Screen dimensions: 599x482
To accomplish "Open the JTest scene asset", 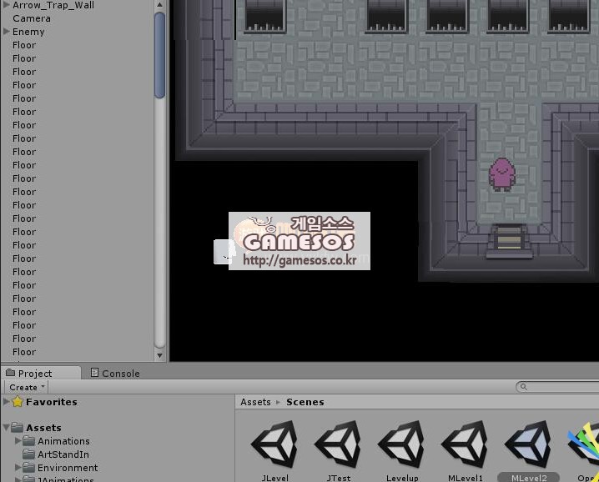I will tap(338, 444).
